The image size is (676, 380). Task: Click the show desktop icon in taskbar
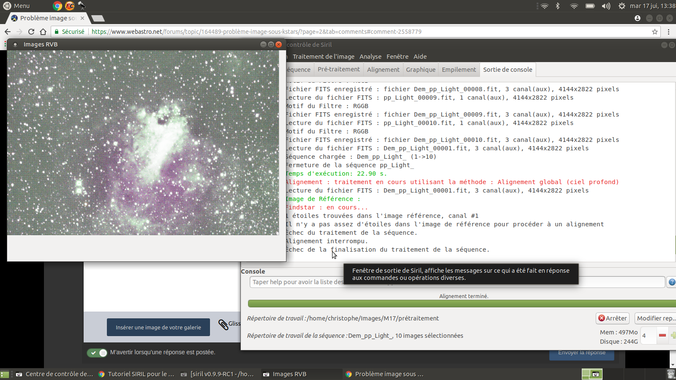point(5,374)
